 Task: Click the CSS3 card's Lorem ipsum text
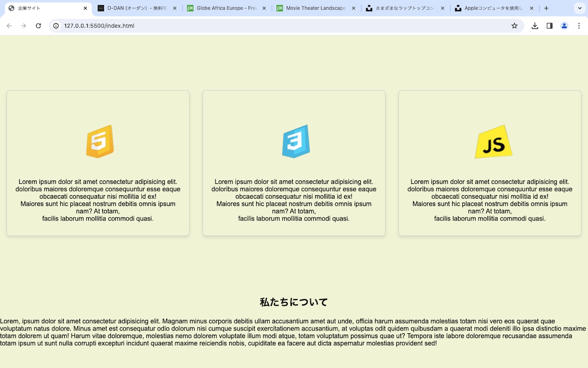click(x=294, y=200)
